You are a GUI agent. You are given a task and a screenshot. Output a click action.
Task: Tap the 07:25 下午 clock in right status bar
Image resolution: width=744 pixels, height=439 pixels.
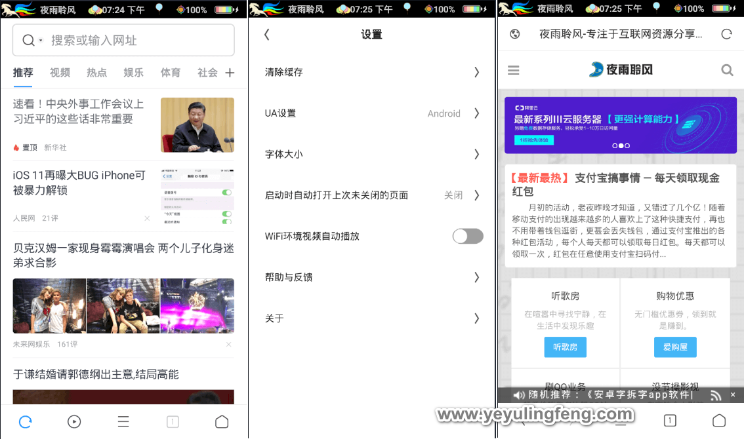621,9
